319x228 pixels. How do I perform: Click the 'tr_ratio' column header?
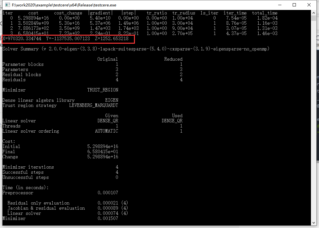pyautogui.click(x=157, y=13)
